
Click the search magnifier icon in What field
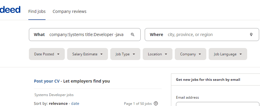[x=132, y=35]
